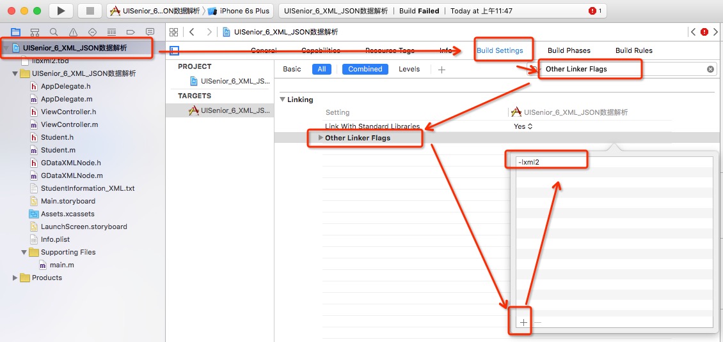Open the Breakpoint navigator icon

pyautogui.click(x=131, y=32)
